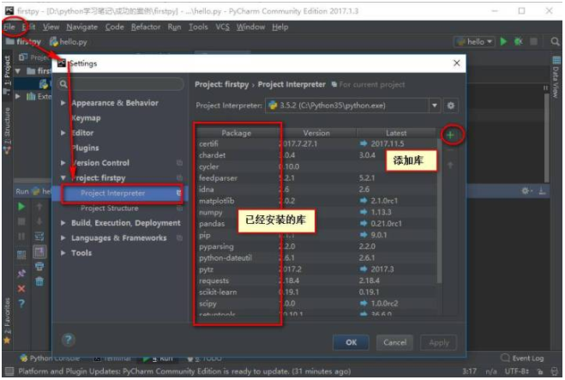
Task: Click the green add-package plus icon
Action: click(450, 136)
